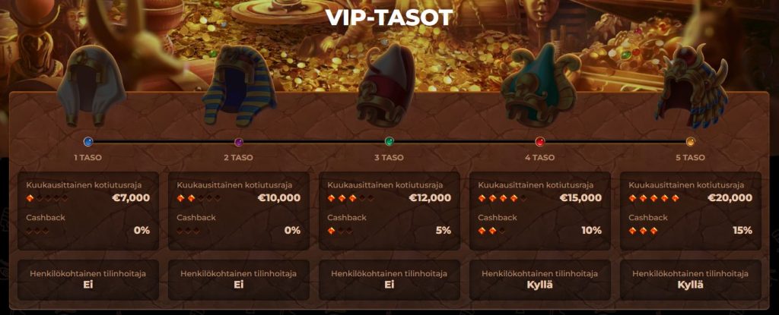Click the grey headdress icon for level 1
This screenshot has height=315, width=779.
click(x=91, y=85)
